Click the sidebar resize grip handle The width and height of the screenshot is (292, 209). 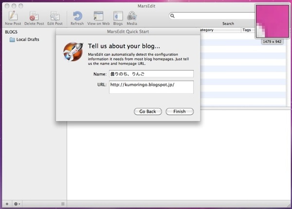click(x=63, y=204)
